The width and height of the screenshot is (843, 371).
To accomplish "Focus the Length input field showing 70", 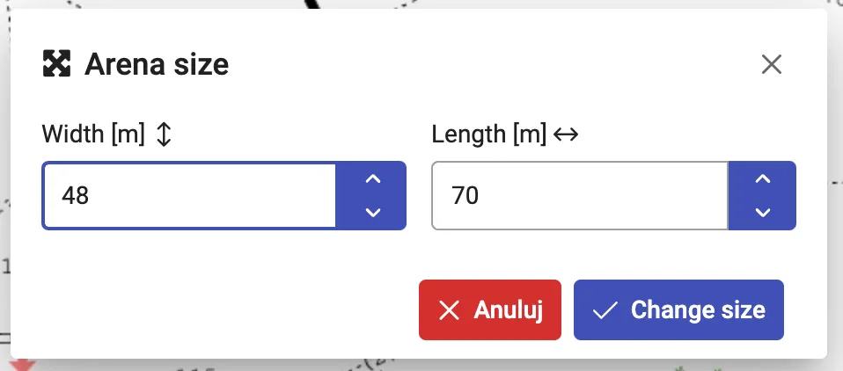I will click(579, 195).
